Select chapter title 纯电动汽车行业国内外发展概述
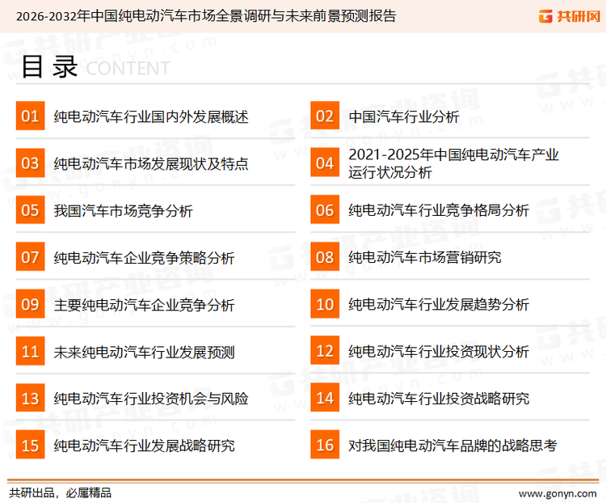 click(151, 116)
